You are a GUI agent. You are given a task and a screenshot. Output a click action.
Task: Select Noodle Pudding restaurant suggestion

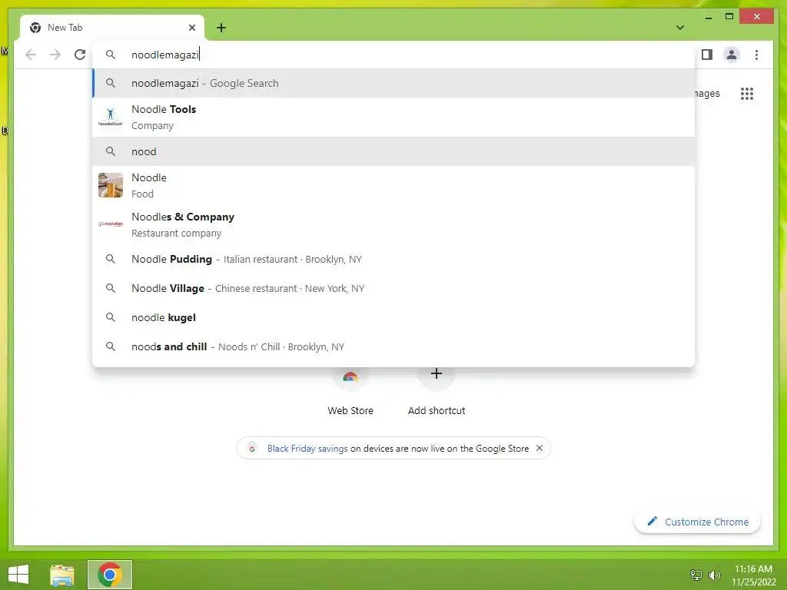393,260
